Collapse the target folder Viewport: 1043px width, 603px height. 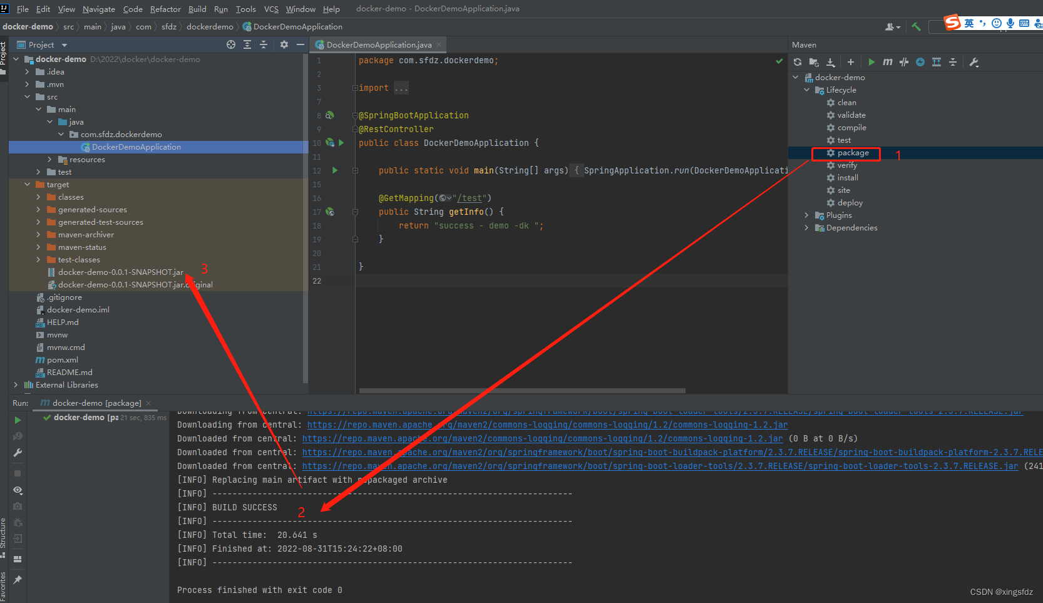point(27,185)
